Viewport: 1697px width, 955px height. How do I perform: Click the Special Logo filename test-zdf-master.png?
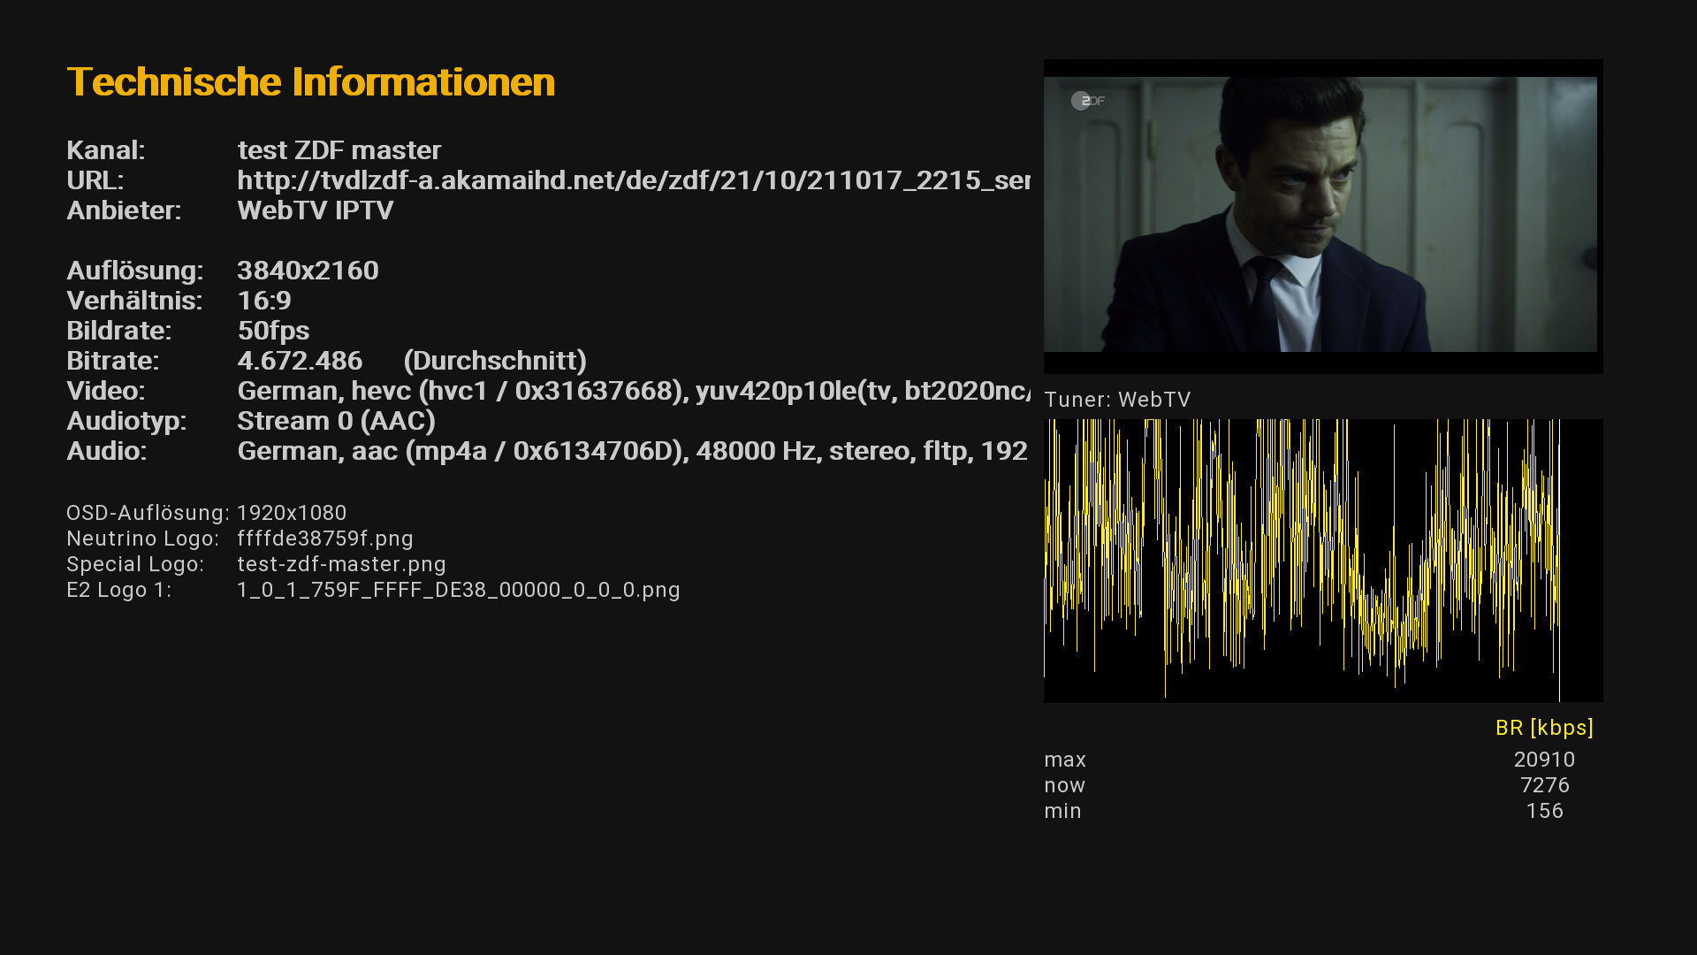pyautogui.click(x=341, y=564)
